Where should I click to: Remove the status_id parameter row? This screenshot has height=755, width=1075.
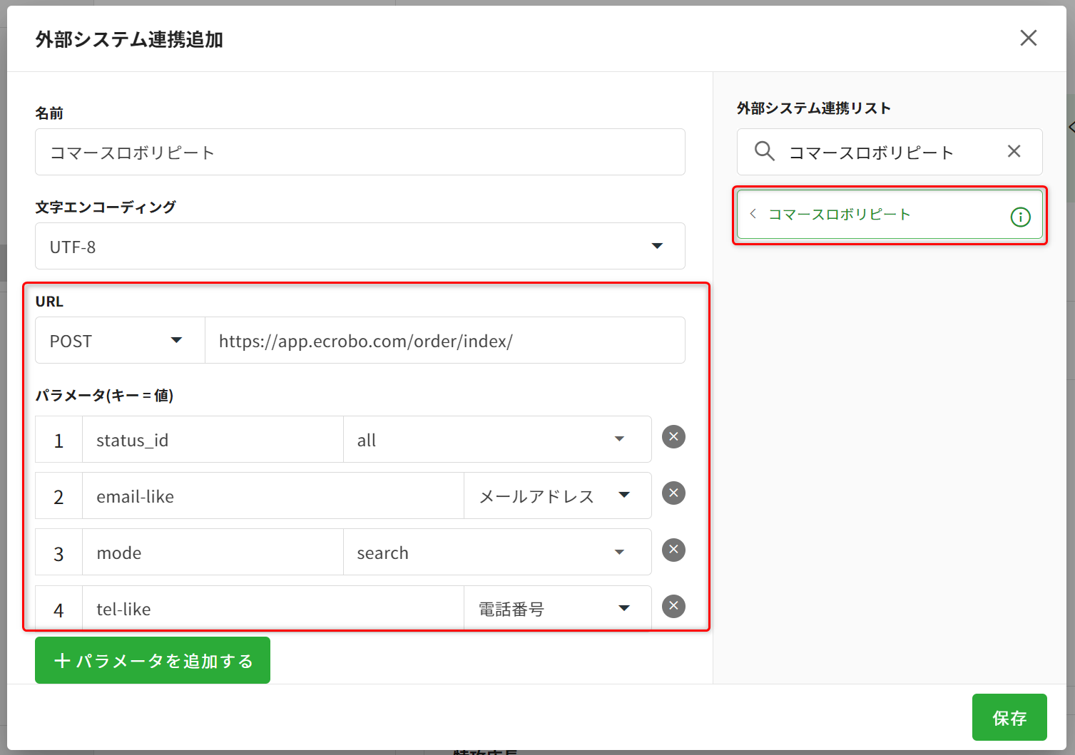pyautogui.click(x=673, y=437)
